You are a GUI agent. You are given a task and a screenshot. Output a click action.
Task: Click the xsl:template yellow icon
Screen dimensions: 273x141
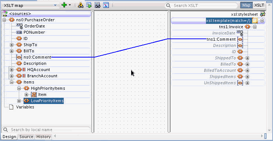(x=255, y=21)
